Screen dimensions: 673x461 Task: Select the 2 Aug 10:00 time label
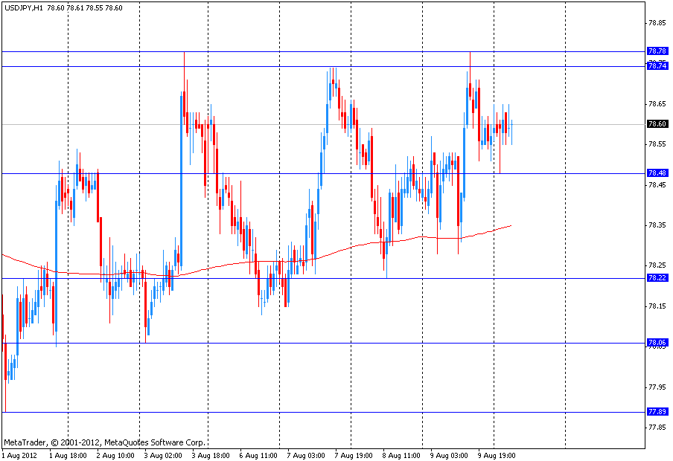115,454
